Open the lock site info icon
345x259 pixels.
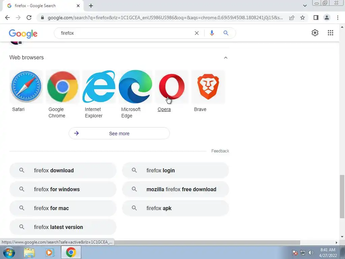[x=42, y=18]
